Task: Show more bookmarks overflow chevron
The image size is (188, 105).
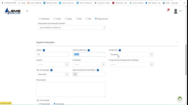Action: [x=184, y=3]
